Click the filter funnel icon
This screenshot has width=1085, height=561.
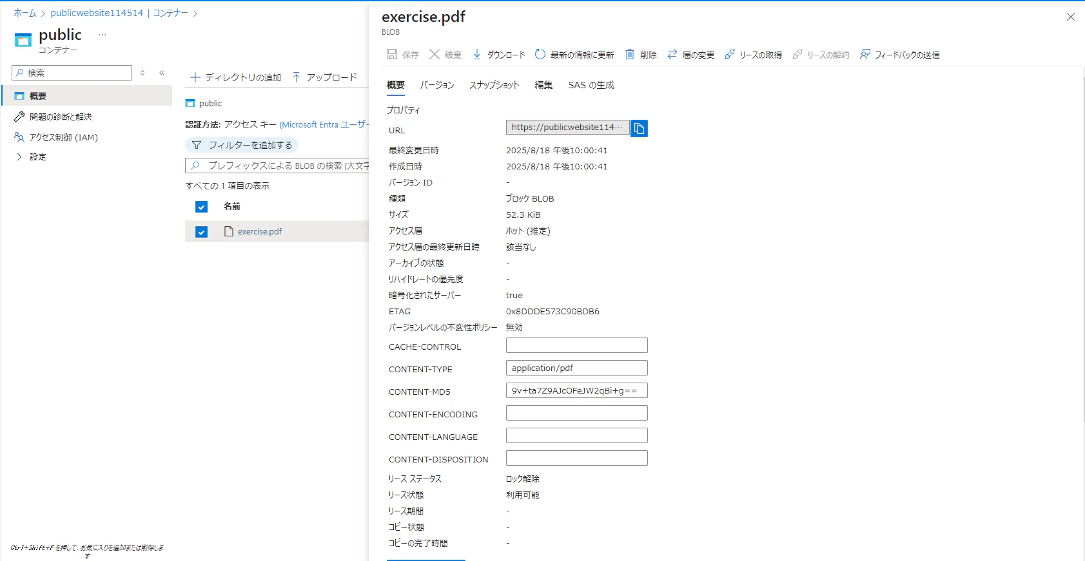(197, 145)
